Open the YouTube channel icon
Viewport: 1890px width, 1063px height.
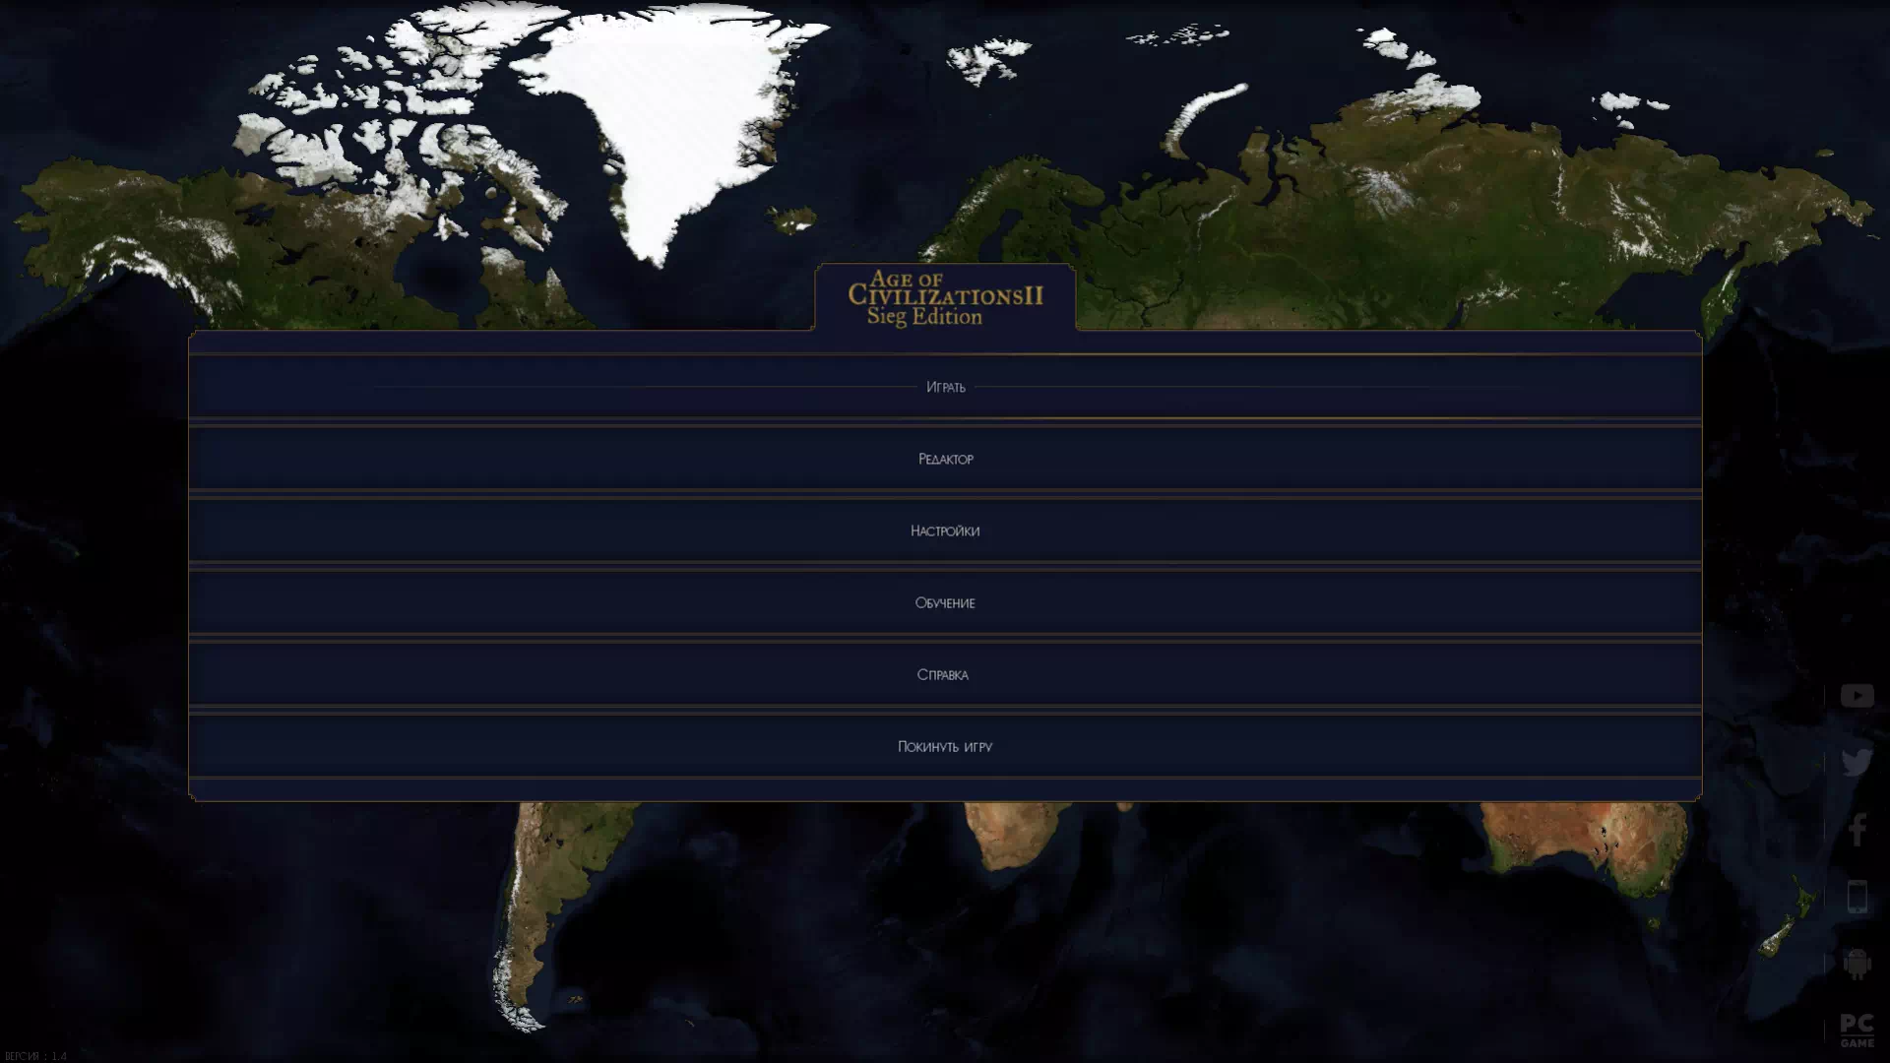1857,696
